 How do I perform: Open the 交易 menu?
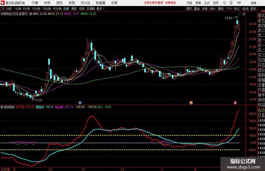[114, 3]
